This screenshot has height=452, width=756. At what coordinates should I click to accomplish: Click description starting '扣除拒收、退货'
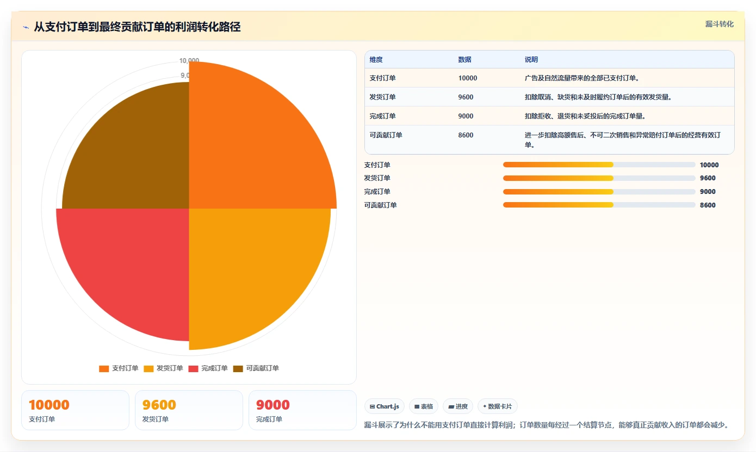point(585,116)
